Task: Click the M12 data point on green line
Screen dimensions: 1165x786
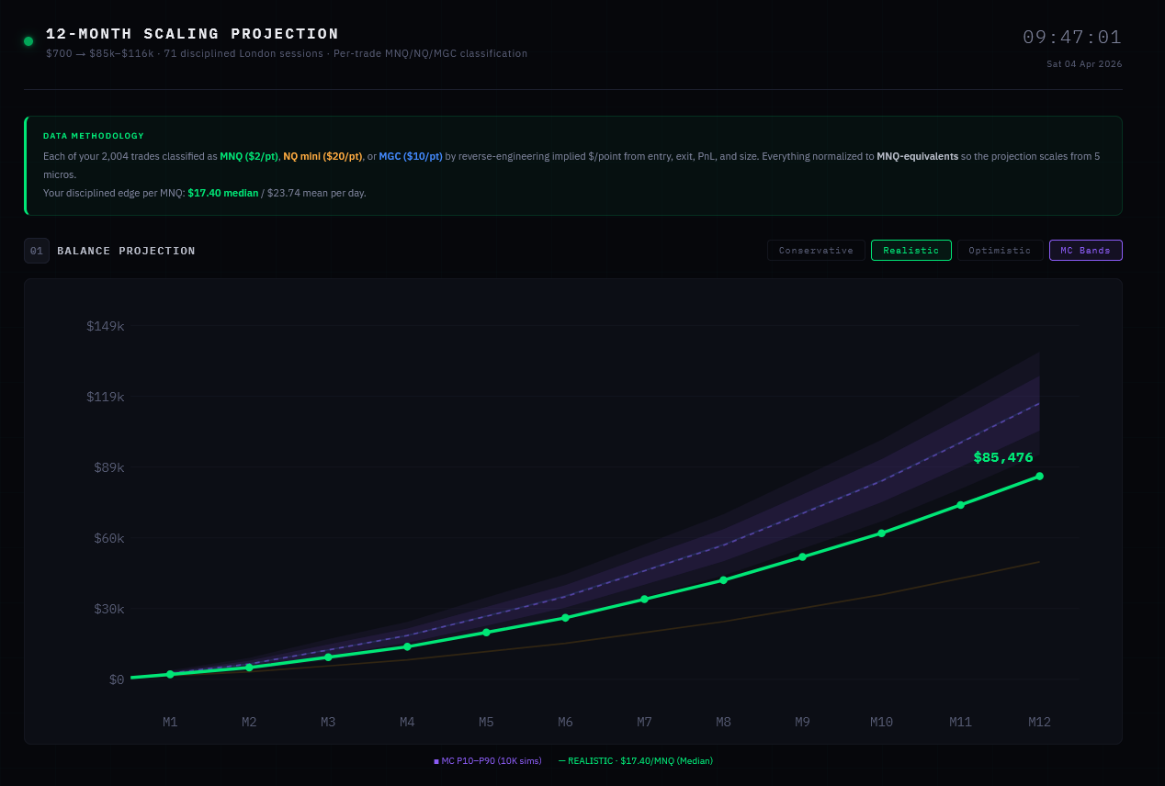Action: 1039,476
